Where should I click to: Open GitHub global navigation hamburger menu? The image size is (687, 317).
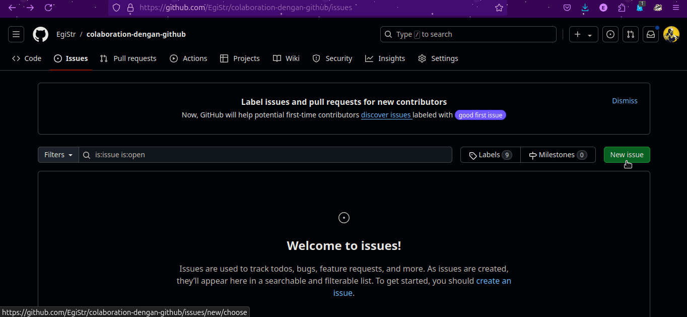(16, 34)
